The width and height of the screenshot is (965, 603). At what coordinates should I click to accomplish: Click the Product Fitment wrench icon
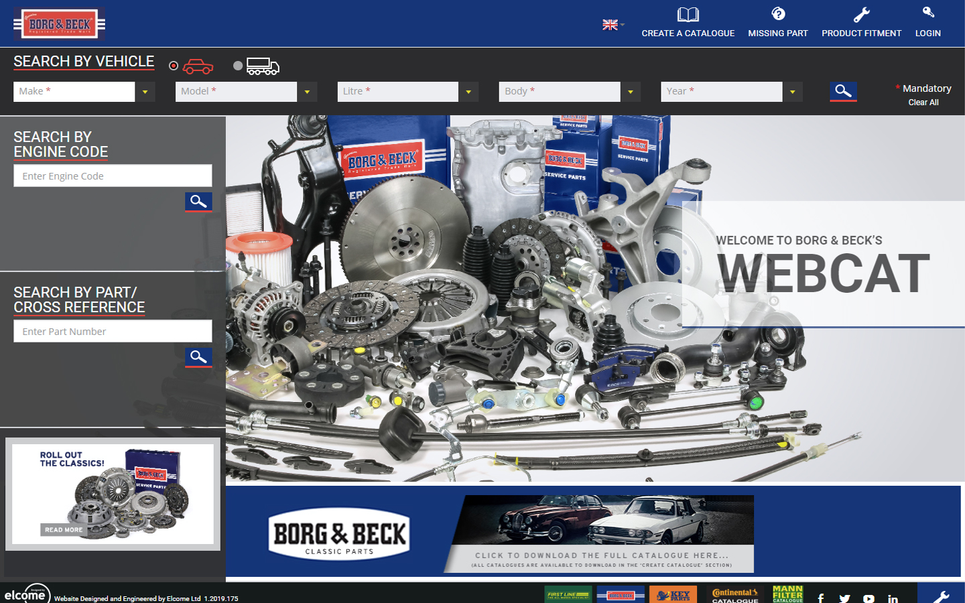click(862, 15)
